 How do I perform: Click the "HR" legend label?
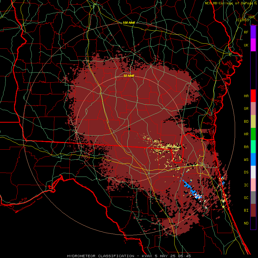click(246, 134)
